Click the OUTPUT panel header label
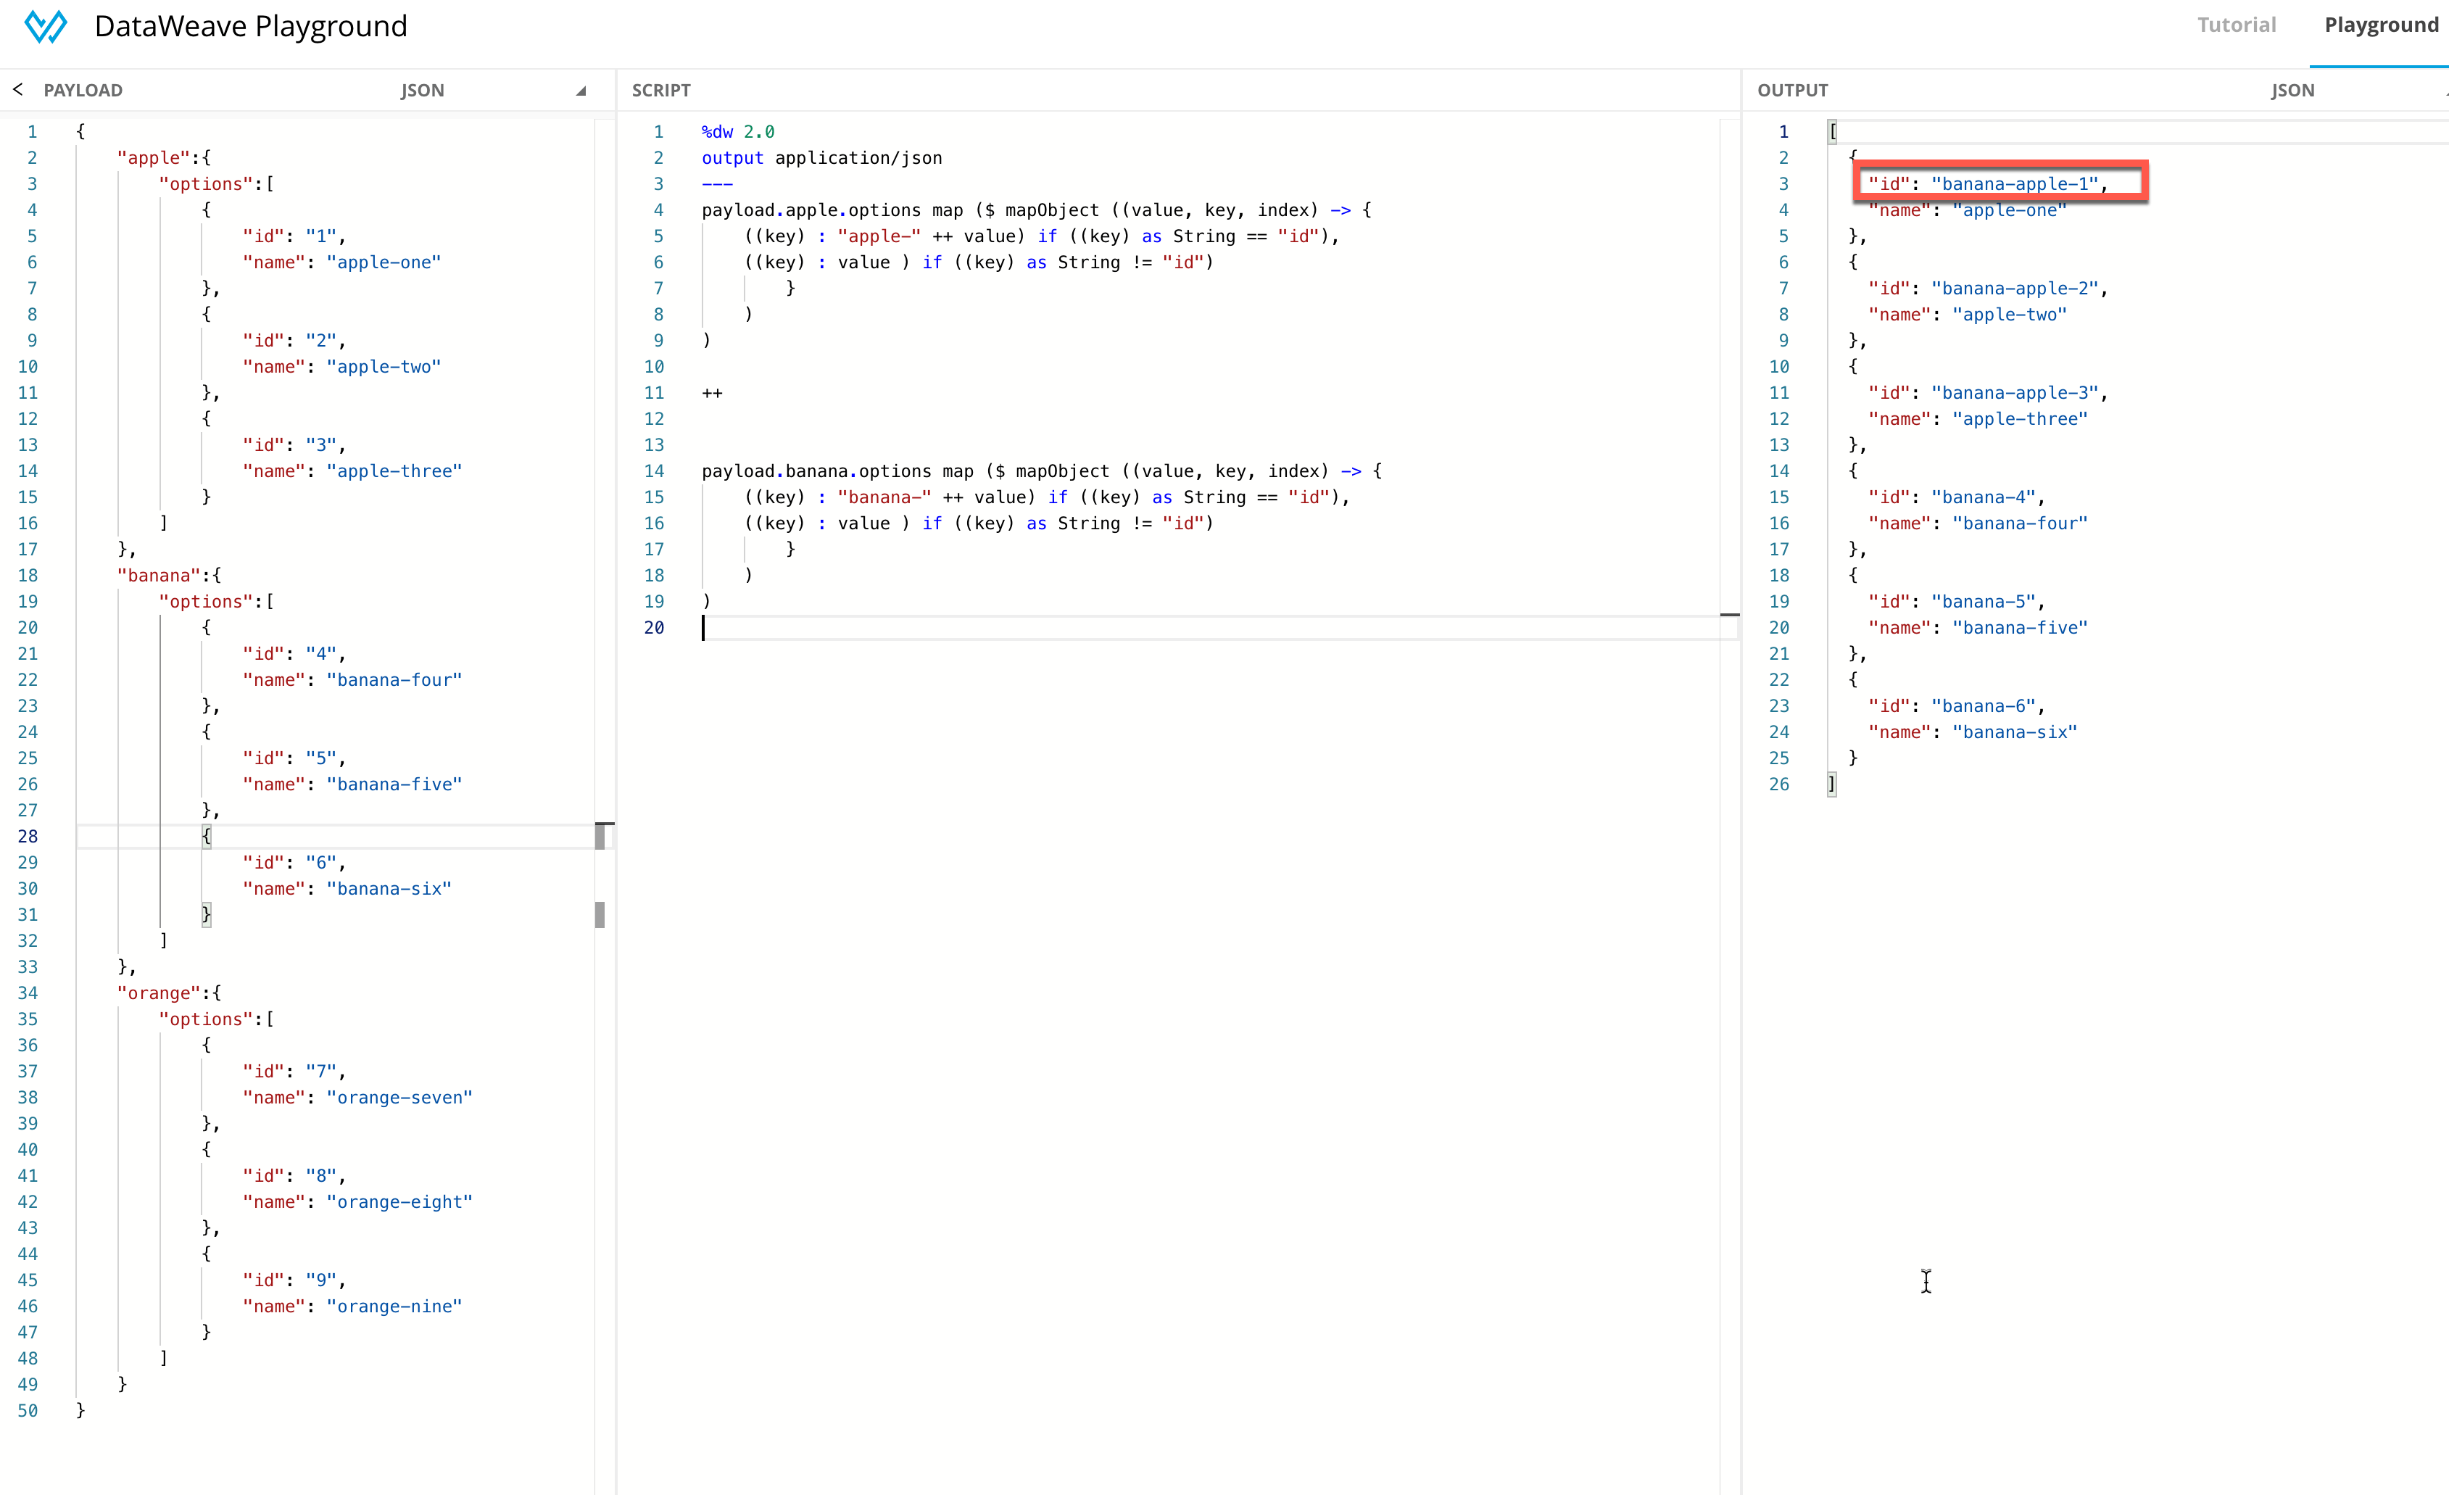Image resolution: width=2449 pixels, height=1495 pixels. click(1792, 91)
